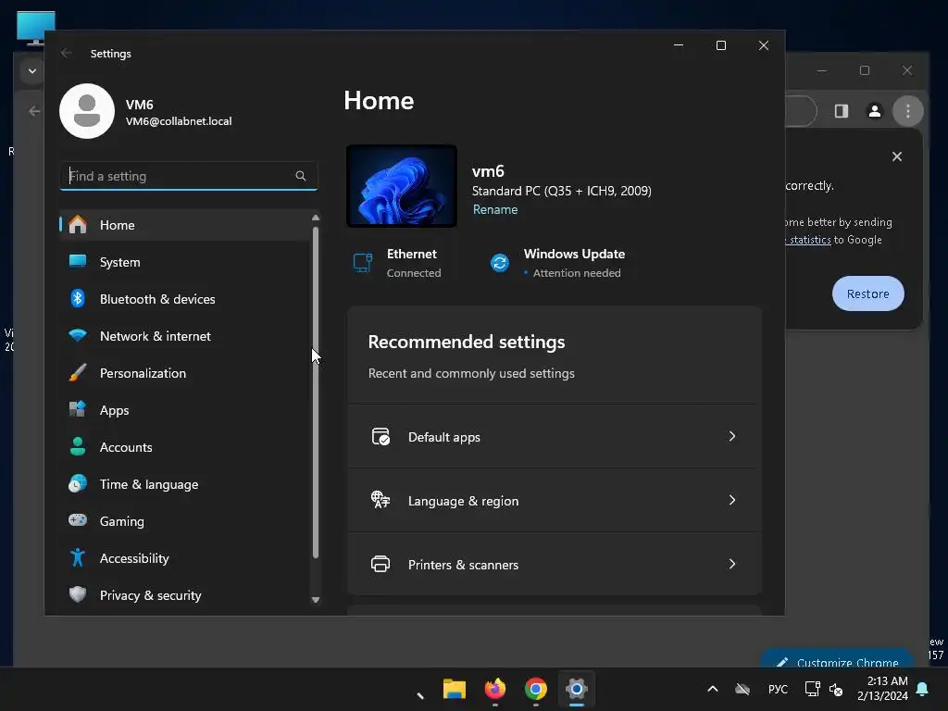
Task: Click the Gaming controller icon
Action: tap(78, 520)
